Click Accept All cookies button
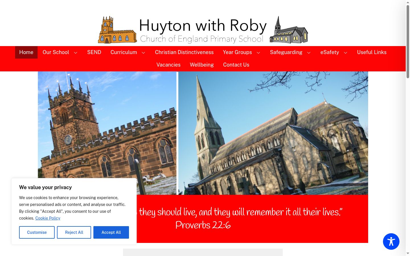The height and width of the screenshot is (256, 410). point(111,232)
